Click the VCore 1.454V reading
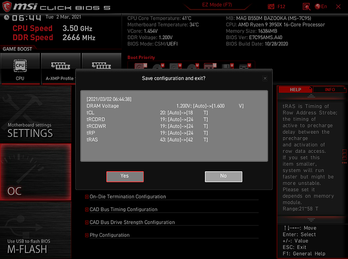Viewport: 348px width, 259px height. [x=143, y=31]
